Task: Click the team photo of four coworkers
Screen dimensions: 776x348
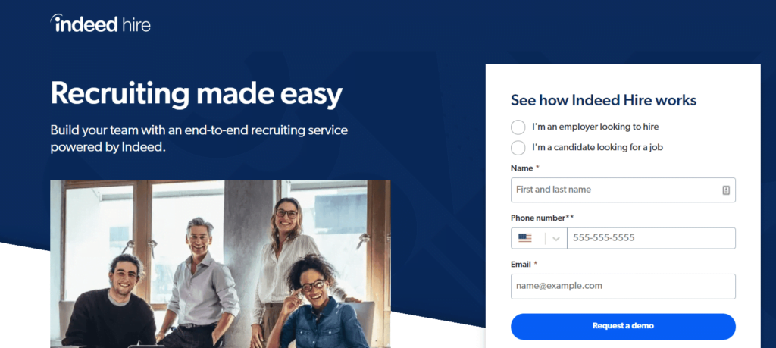Action: click(221, 264)
